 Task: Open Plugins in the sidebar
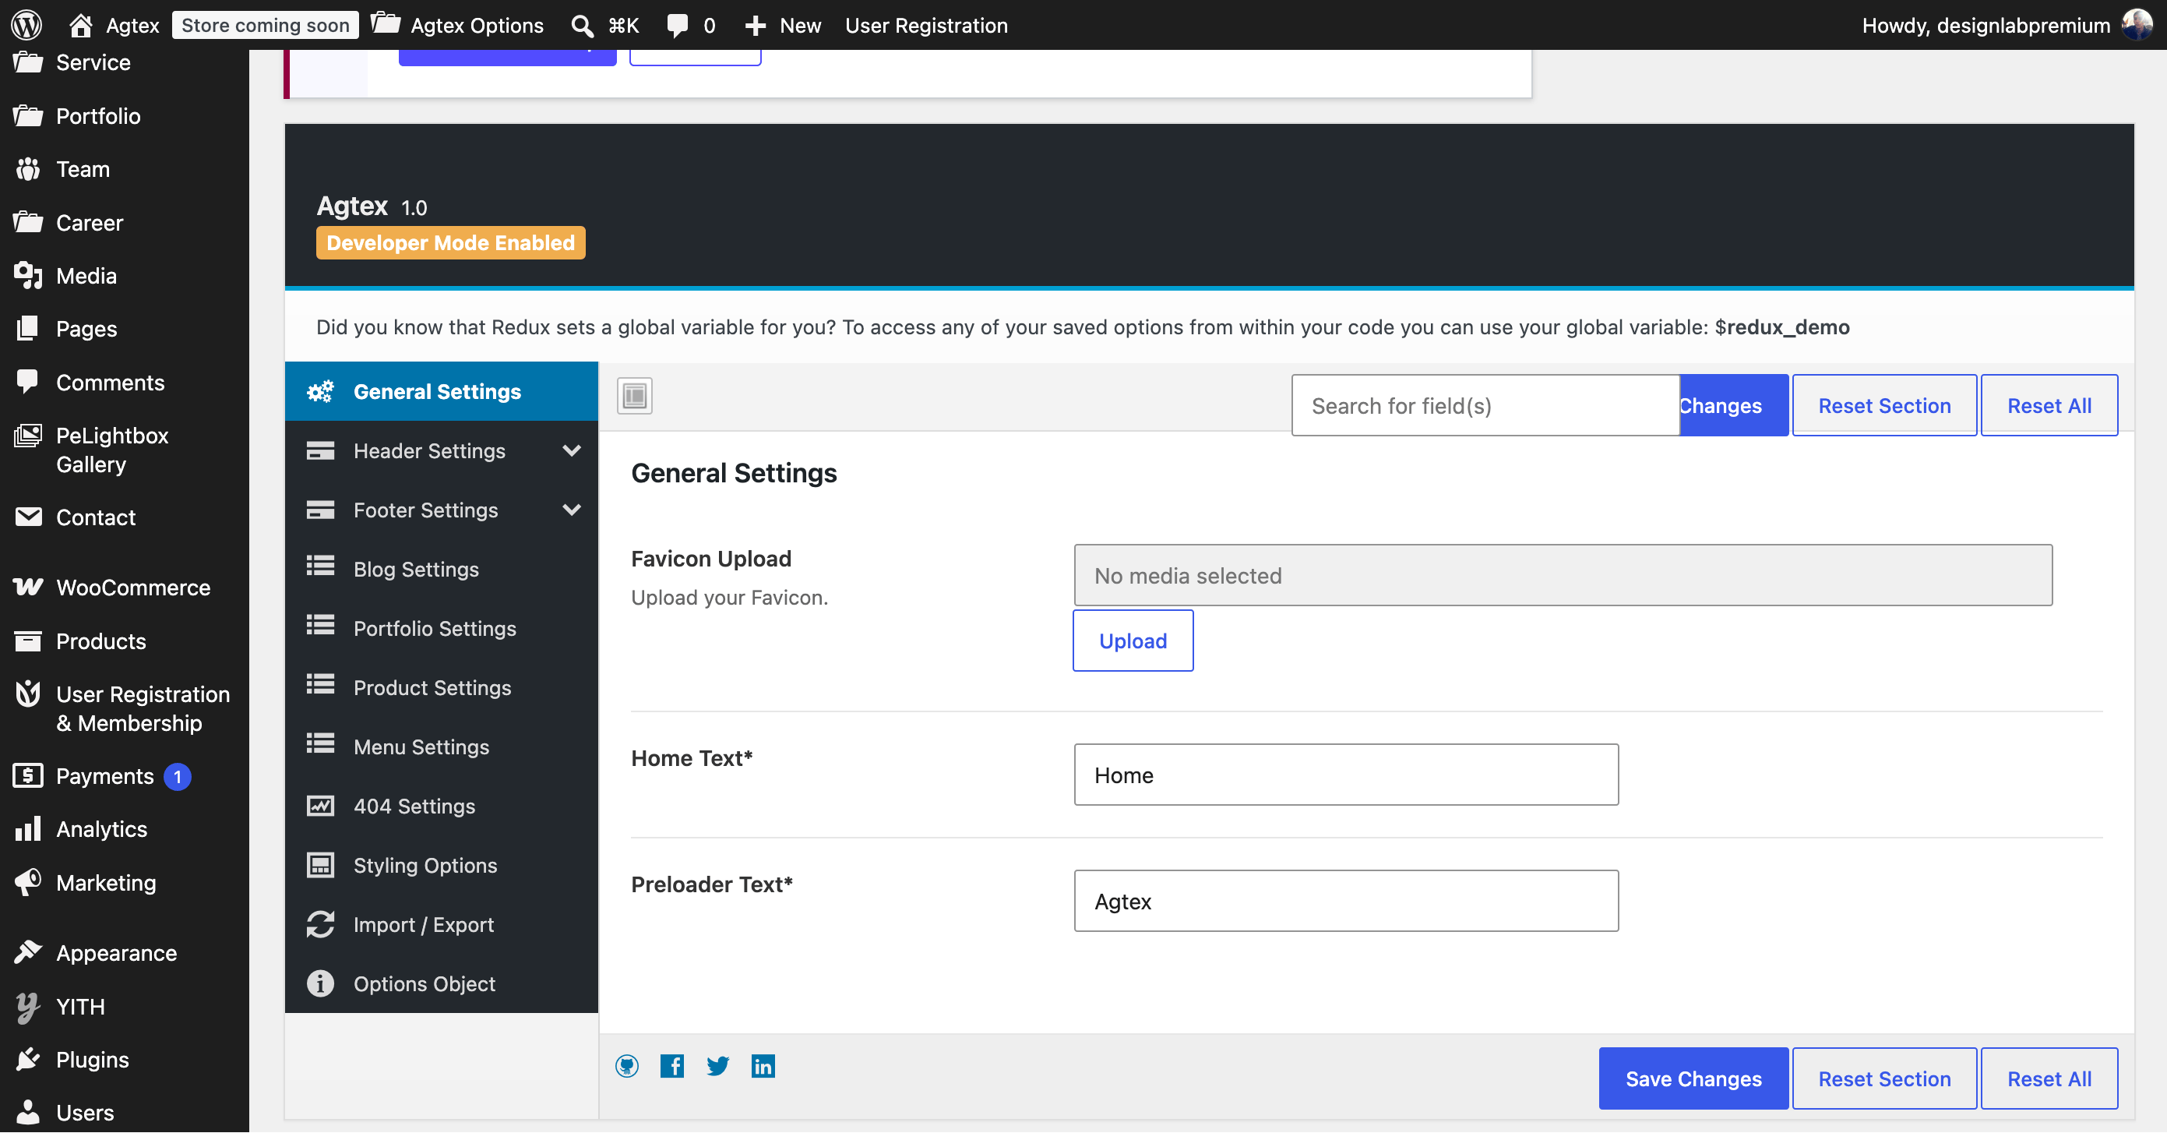[125, 1059]
